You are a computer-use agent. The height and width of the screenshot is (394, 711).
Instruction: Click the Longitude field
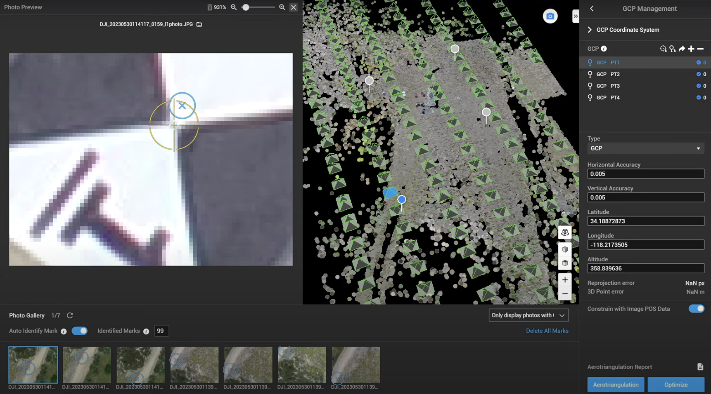click(646, 245)
